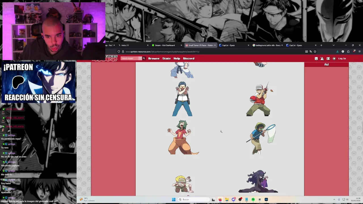
Task: Open Task View on the taskbar
Action: coord(213,199)
